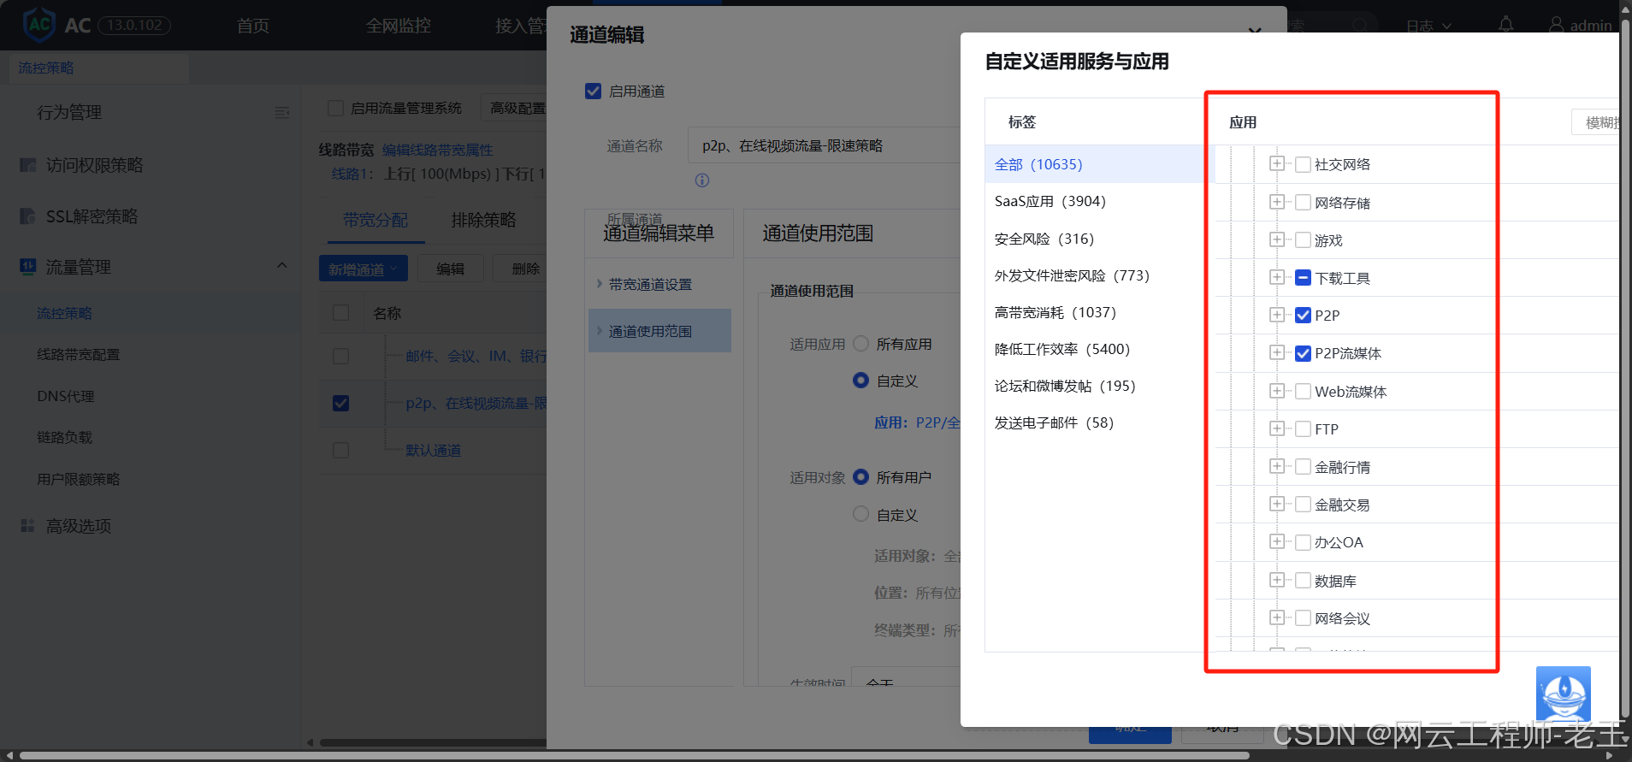Viewport: 1632px width, 762px height.
Task: Expand the 游戏 tree node
Action: pyautogui.click(x=1277, y=240)
